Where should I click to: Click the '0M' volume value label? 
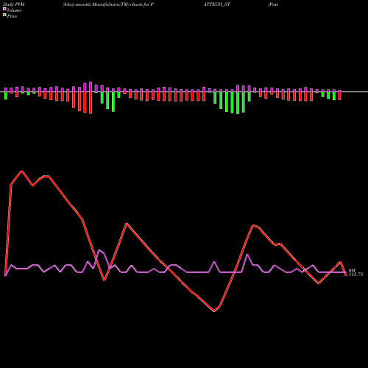tap(352, 270)
